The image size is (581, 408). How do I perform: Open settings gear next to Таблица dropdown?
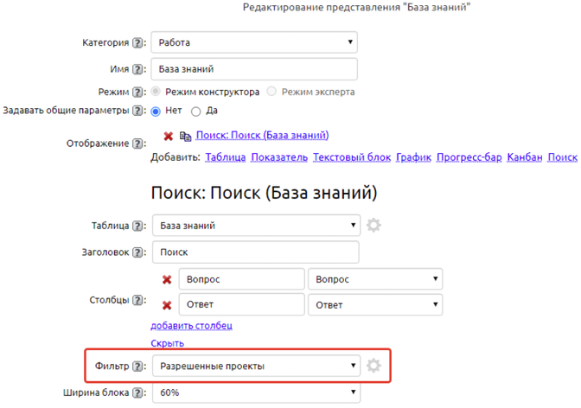click(x=373, y=226)
